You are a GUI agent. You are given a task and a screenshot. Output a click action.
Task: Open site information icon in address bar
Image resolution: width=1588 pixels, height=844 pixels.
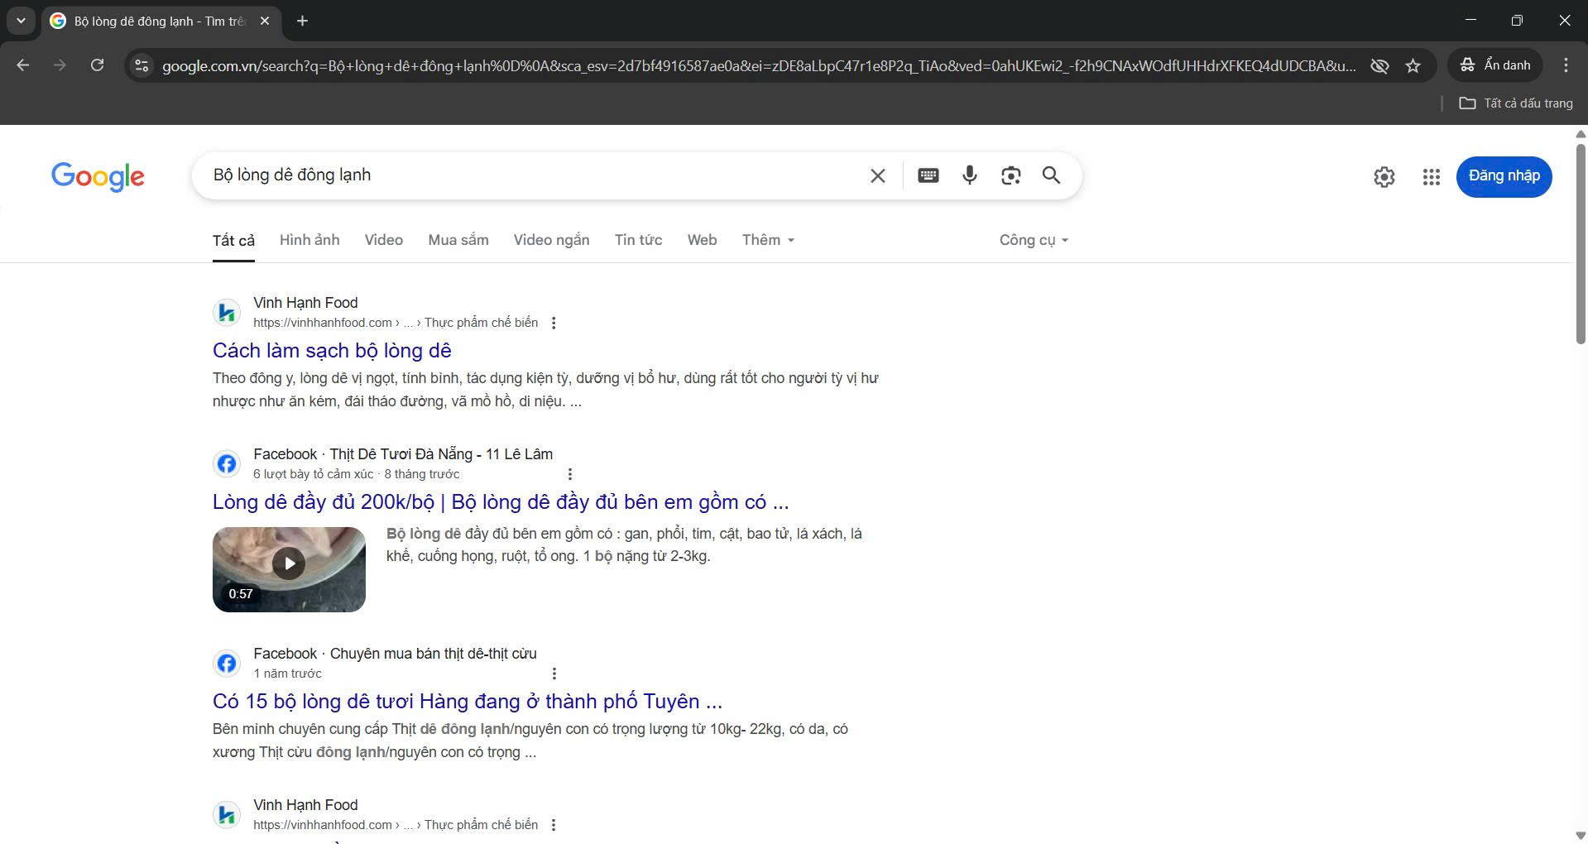pyautogui.click(x=142, y=65)
